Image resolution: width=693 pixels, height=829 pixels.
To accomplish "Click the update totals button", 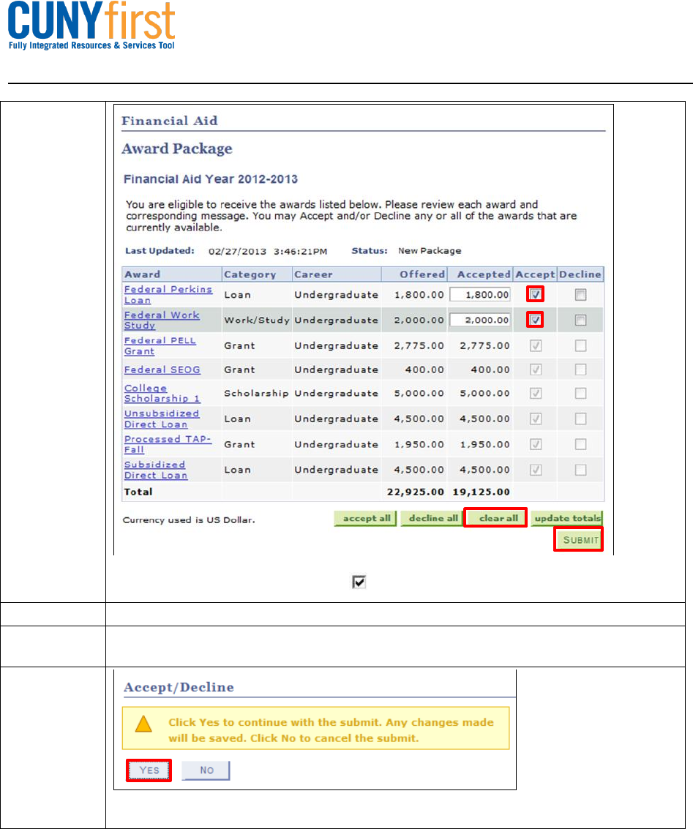I will (567, 519).
